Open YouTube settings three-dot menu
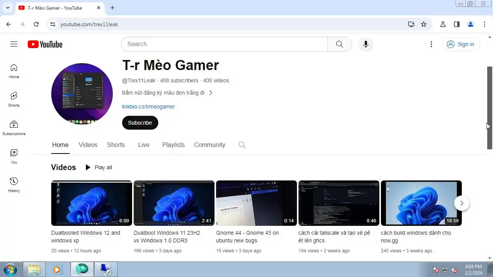Viewport: 493px width, 277px height. point(431,44)
